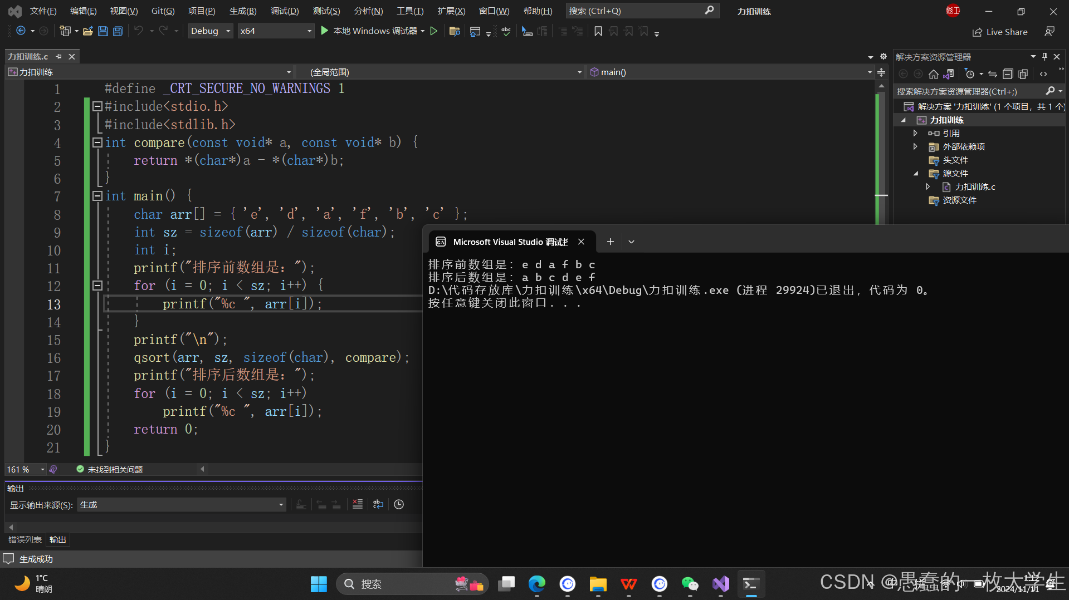Open the 调试(D) menu
This screenshot has height=600, width=1069.
(285, 11)
